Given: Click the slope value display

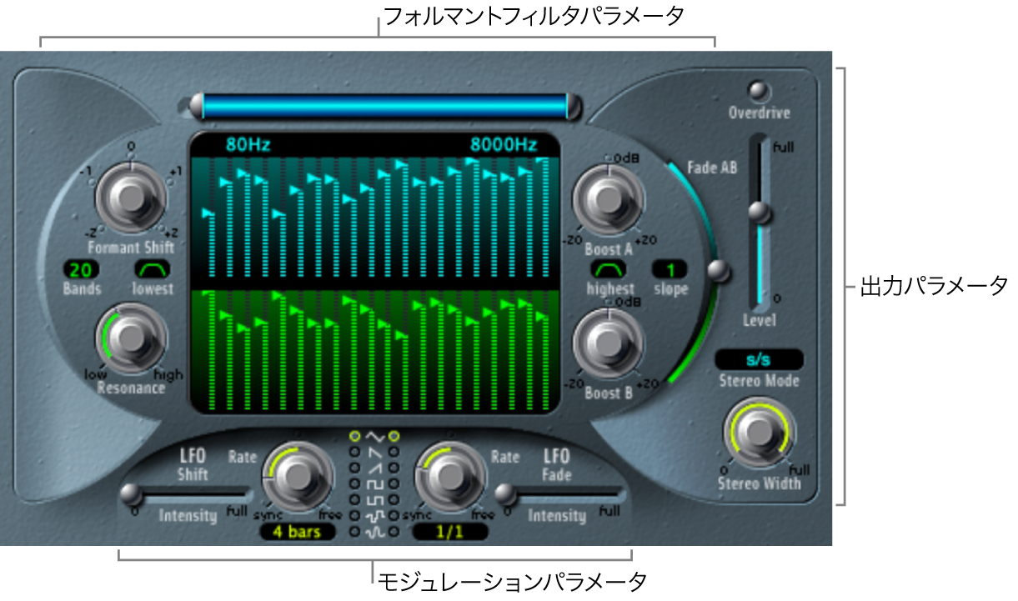Looking at the screenshot, I should coord(671,269).
